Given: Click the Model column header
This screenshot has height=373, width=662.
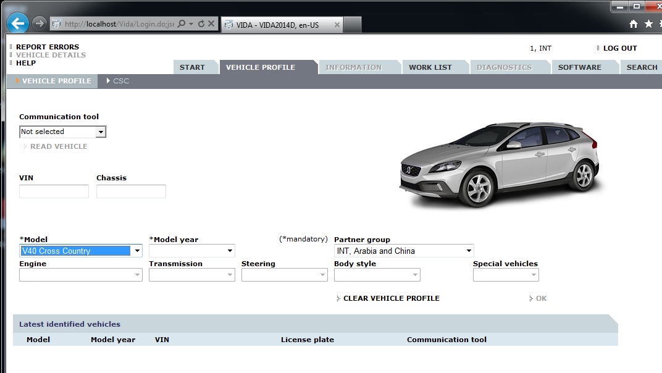Looking at the screenshot, I should (x=38, y=340).
